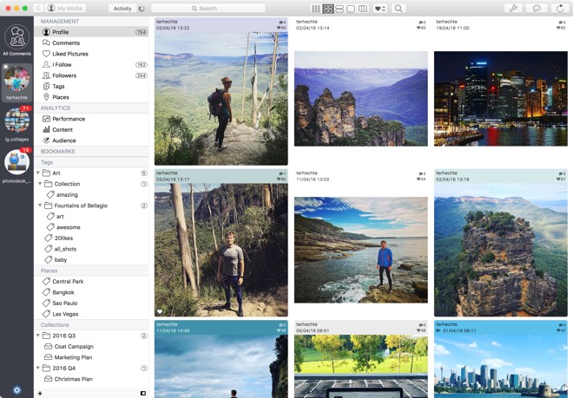573x398 pixels.
Task: Select the baby tag
Action: click(91, 260)
